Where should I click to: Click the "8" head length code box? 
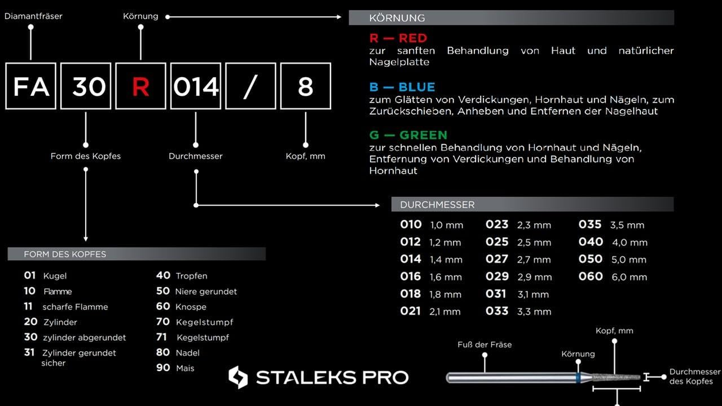pos(305,86)
